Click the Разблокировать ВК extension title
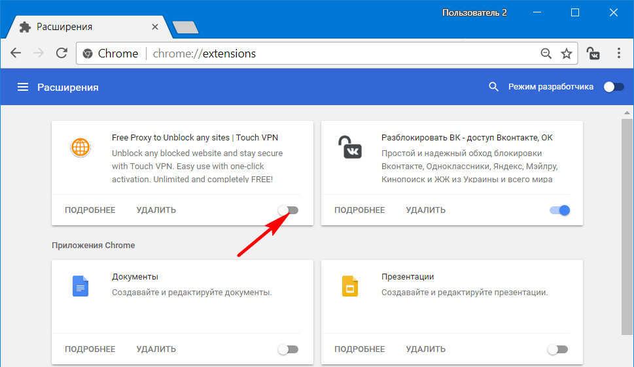Image resolution: width=634 pixels, height=367 pixels. point(467,138)
